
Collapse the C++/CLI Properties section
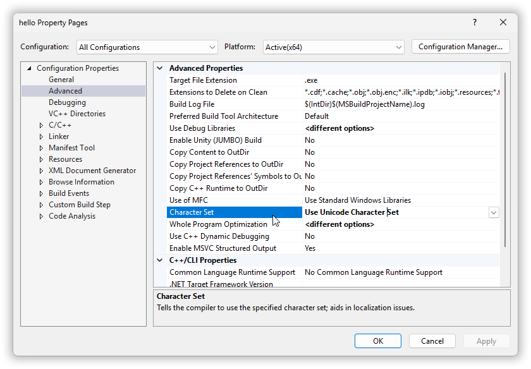tap(160, 260)
